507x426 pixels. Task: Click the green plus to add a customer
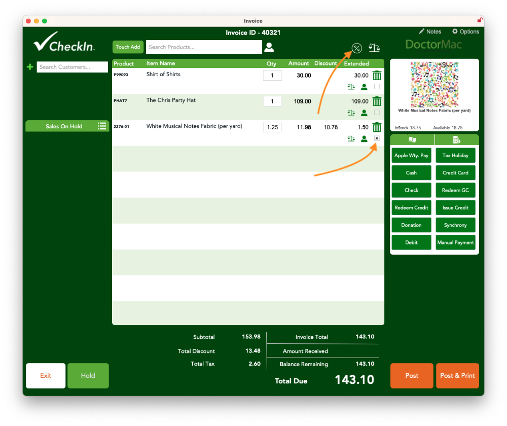pos(30,66)
